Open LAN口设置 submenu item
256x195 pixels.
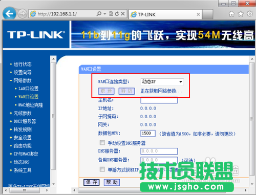(x=29, y=89)
